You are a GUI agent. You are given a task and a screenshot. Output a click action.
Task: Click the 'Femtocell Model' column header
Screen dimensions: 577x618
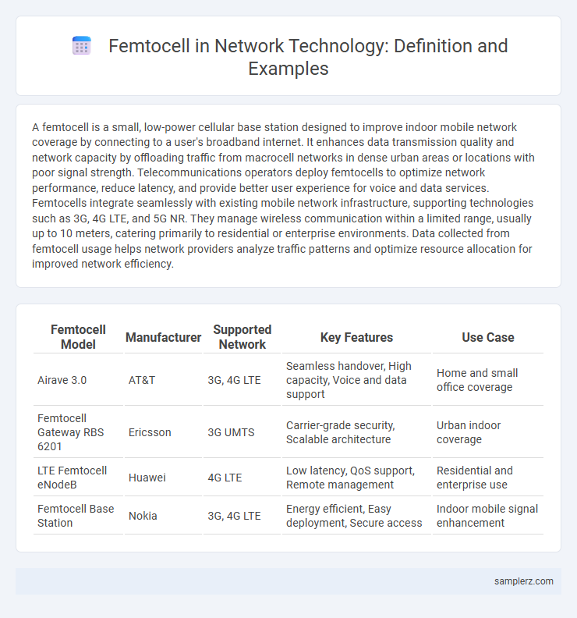click(78, 337)
